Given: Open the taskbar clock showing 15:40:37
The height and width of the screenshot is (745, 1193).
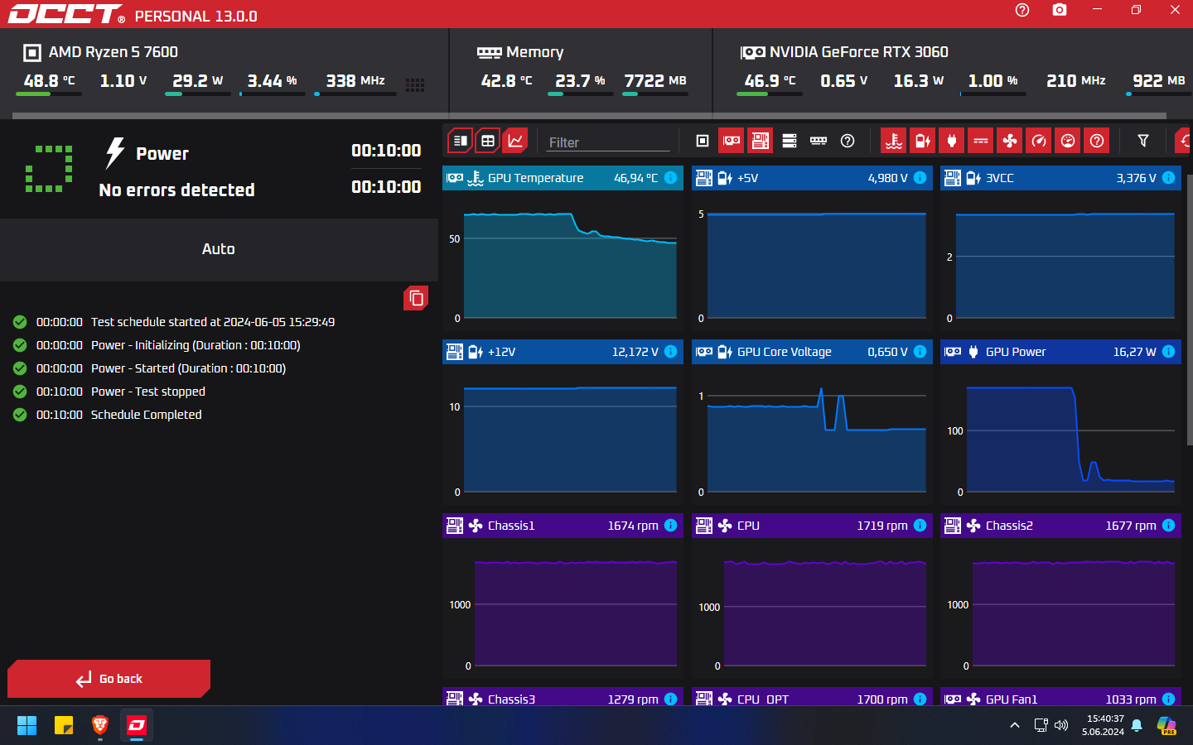Looking at the screenshot, I should tap(1103, 725).
